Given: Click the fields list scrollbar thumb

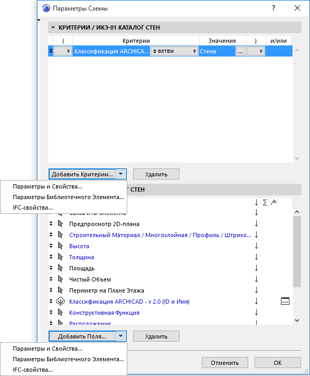Looking at the screenshot, I should click(297, 251).
